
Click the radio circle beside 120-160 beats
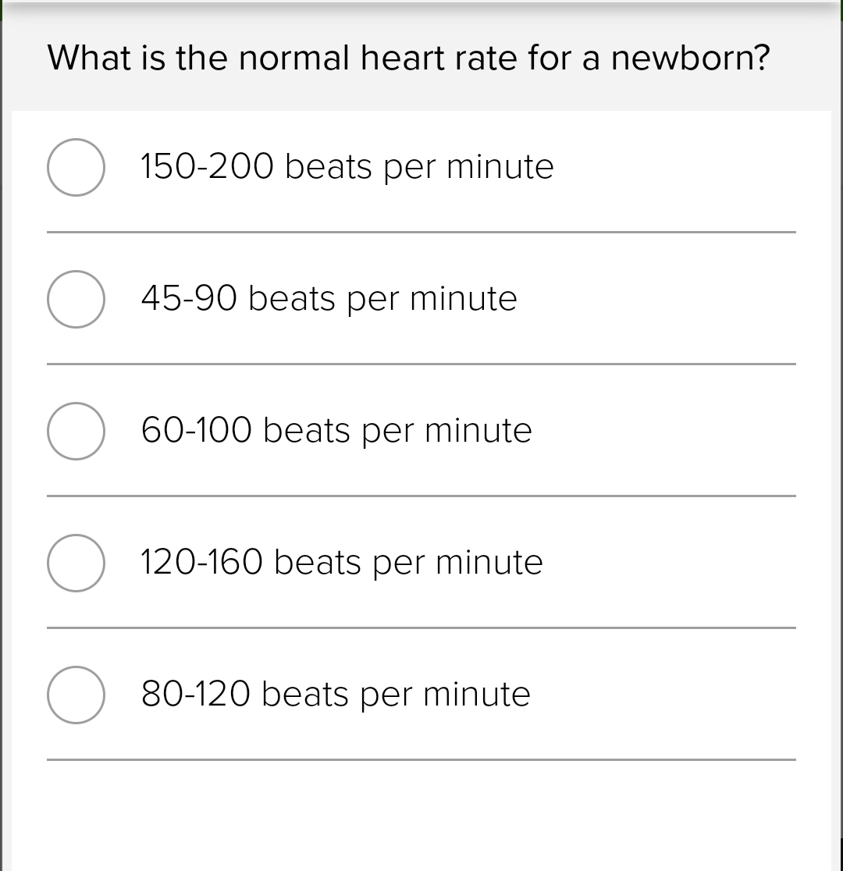pyautogui.click(x=76, y=562)
